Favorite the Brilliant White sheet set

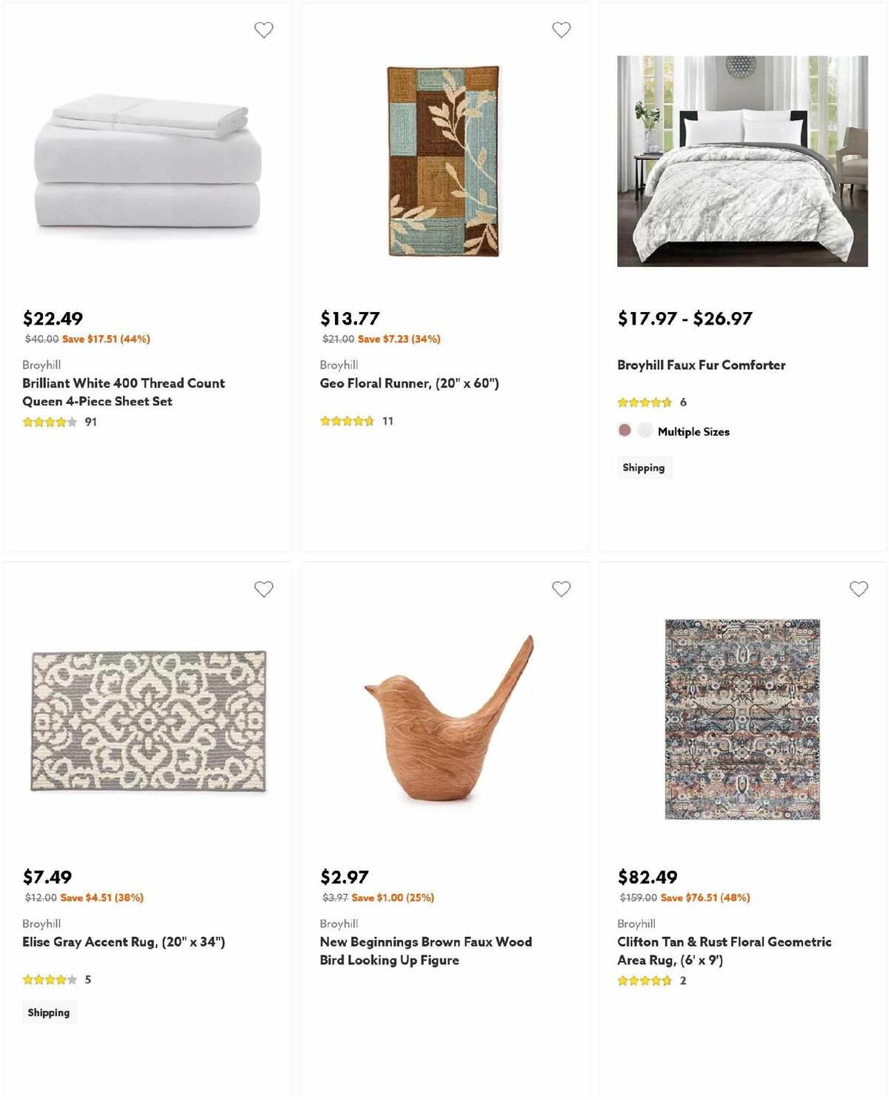264,29
